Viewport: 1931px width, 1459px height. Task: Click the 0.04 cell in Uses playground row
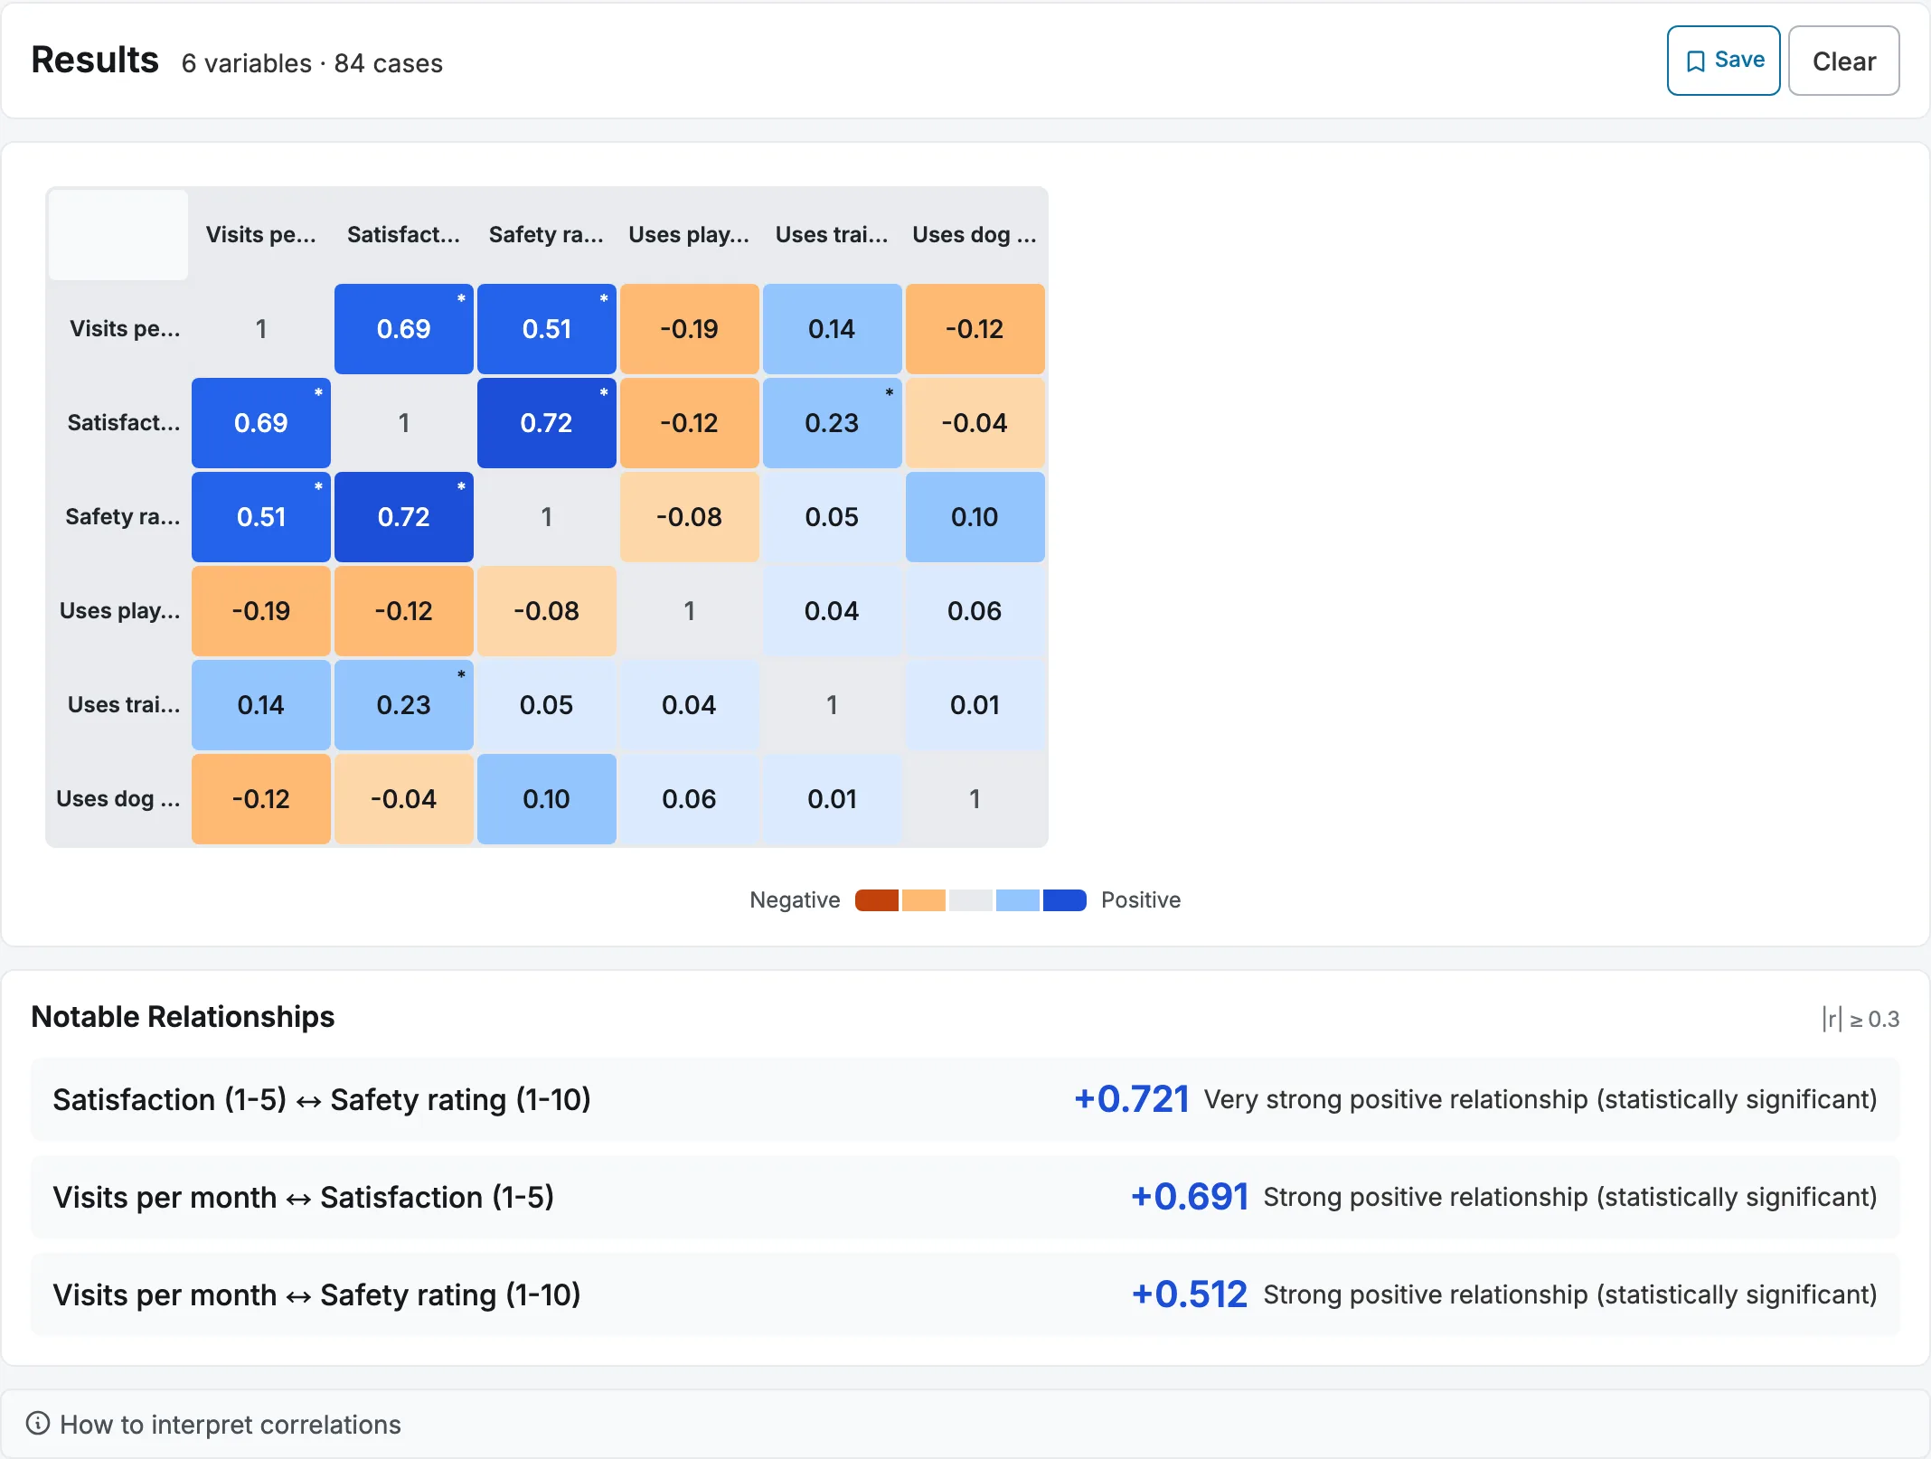tap(833, 611)
